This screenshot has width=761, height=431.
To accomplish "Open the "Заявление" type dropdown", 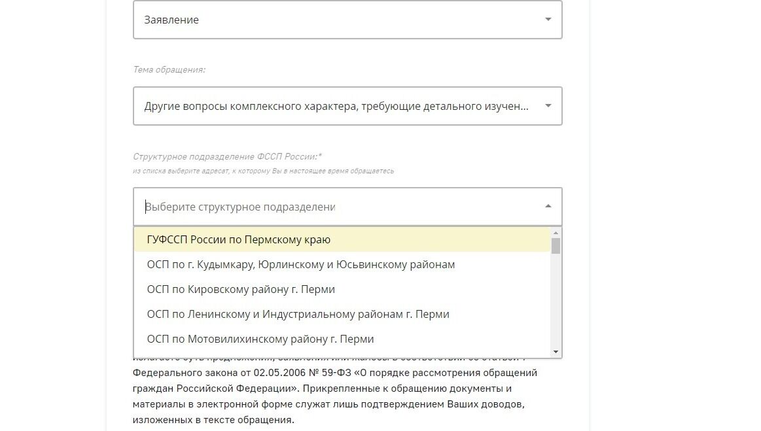I will (347, 20).
